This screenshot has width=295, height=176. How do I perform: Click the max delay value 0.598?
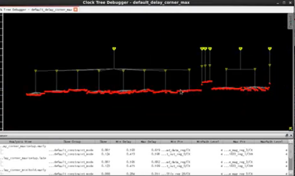point(156,154)
